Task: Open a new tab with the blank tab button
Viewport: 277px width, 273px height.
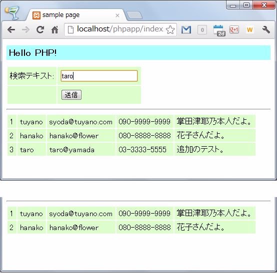Action: coord(134,15)
